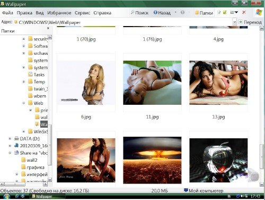Expand the Temp folder node

click(24, 81)
